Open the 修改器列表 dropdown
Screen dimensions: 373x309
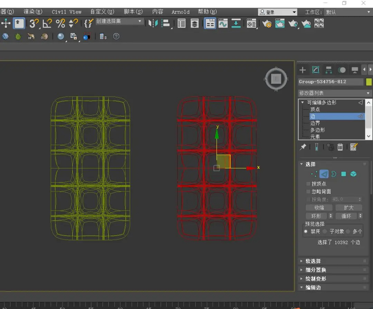334,93
